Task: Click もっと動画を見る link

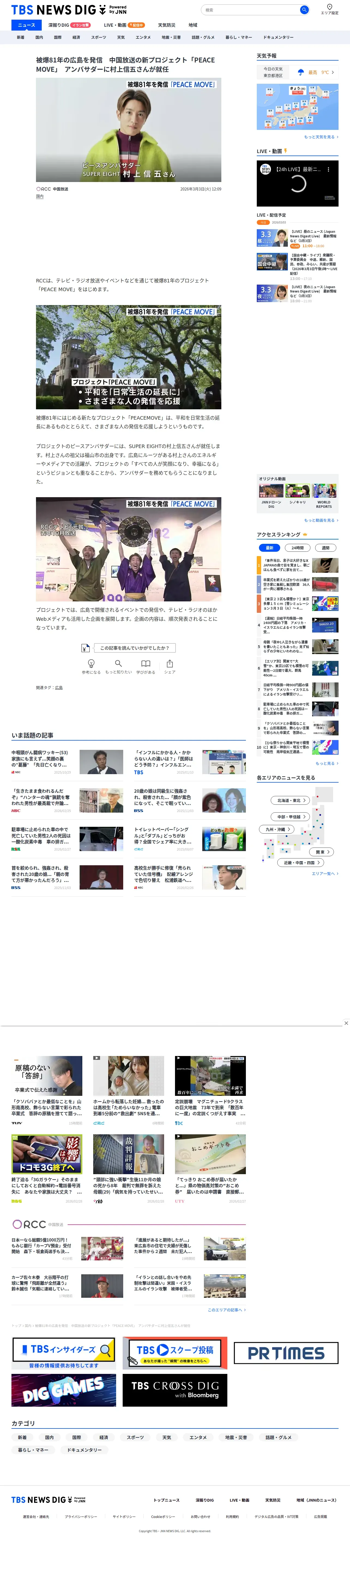Action: (x=321, y=520)
